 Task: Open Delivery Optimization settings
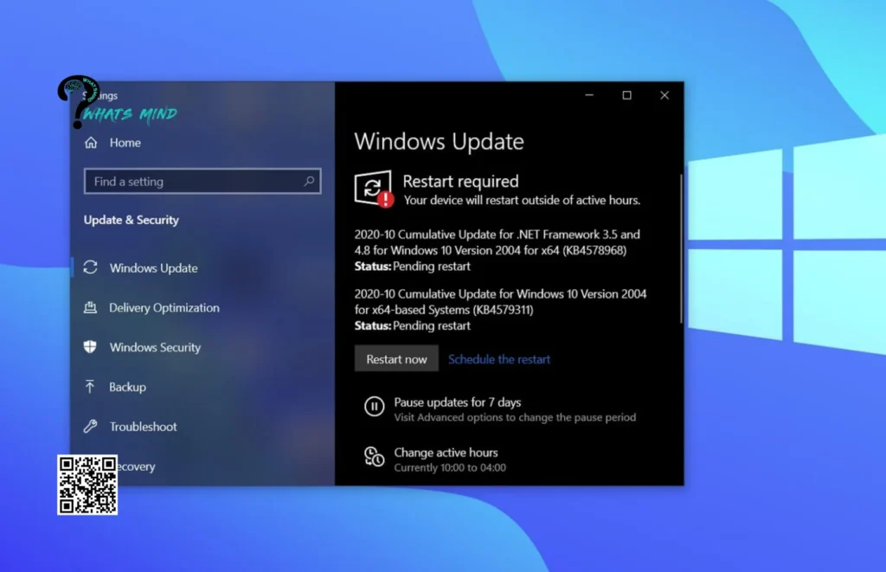point(164,307)
